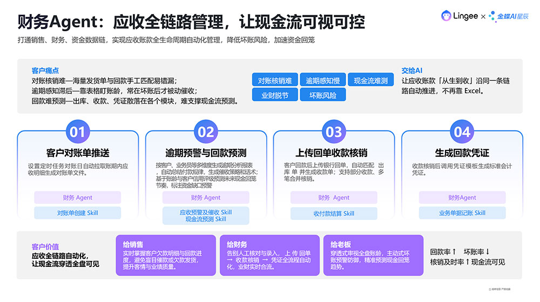Click the 逾期感知慢 tag
540x302 pixels.
point(323,80)
